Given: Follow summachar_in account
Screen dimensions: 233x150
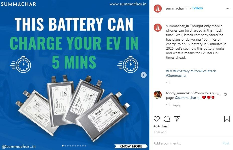Looking at the screenshot, I should click(198, 8).
